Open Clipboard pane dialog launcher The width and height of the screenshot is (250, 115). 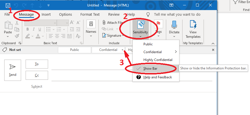[20, 43]
